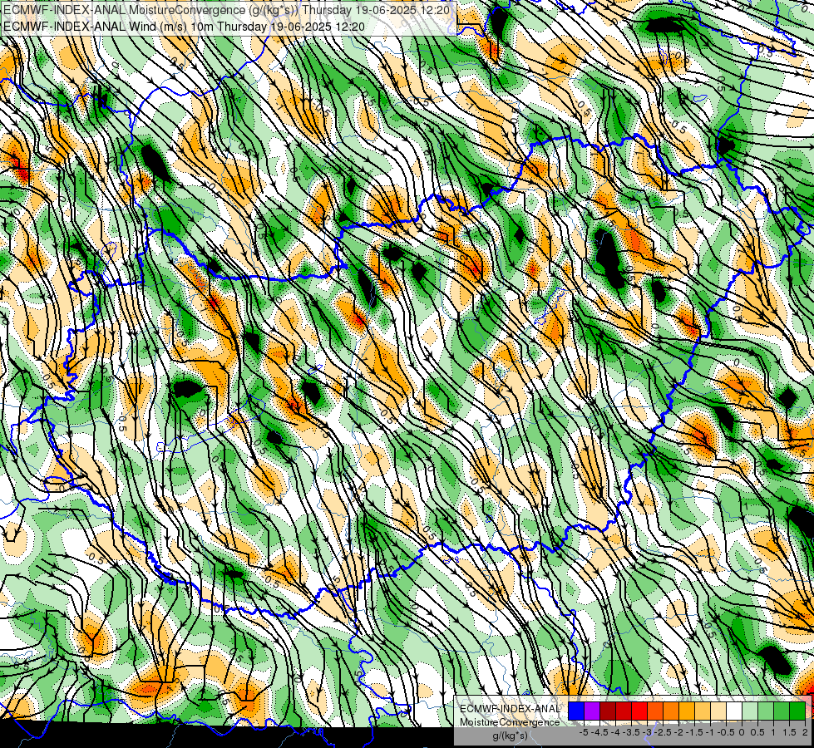The image size is (814, 748).
Task: Click the legend tick value '-3'
Action: (x=647, y=732)
